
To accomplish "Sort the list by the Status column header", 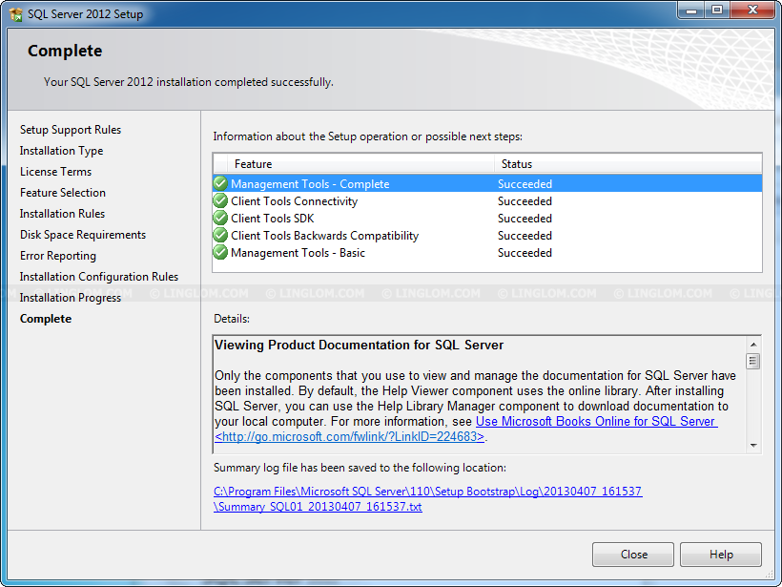I will tap(628, 164).
